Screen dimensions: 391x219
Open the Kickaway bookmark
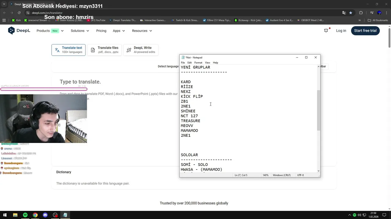[248, 20]
